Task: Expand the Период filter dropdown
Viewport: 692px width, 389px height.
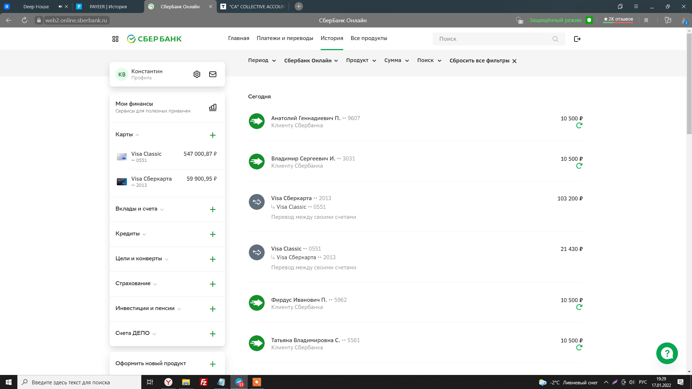Action: coord(262,61)
